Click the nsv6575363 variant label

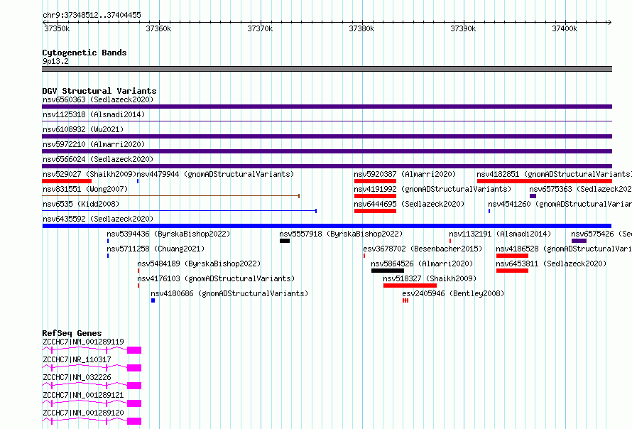(580, 189)
